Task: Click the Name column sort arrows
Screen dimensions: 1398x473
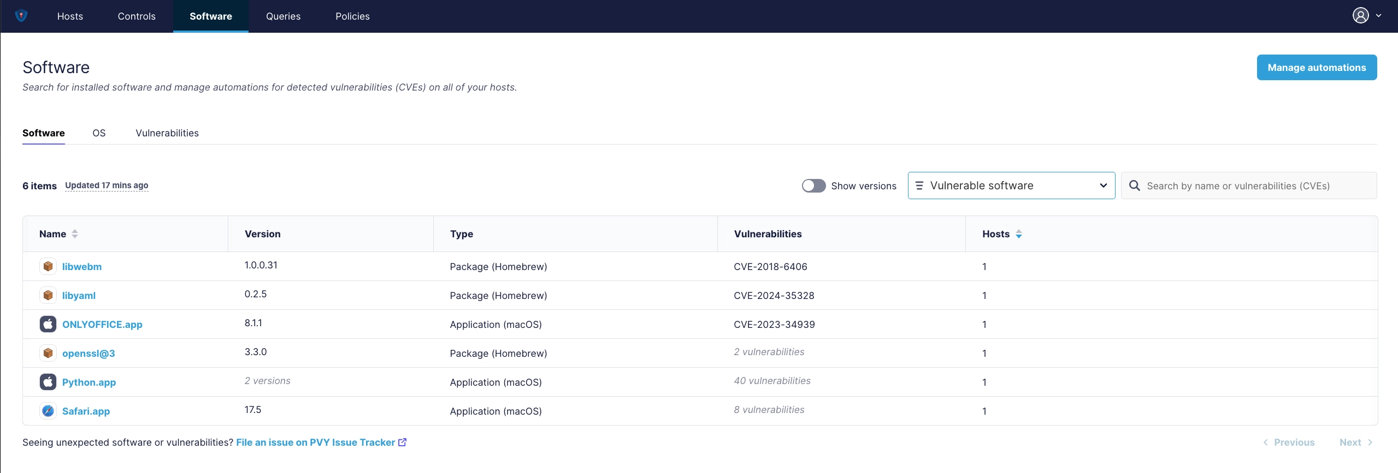Action: point(75,233)
